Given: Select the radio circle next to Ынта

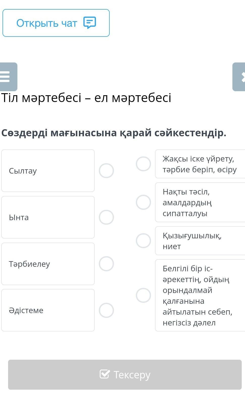Looking at the screenshot, I should point(106,217).
